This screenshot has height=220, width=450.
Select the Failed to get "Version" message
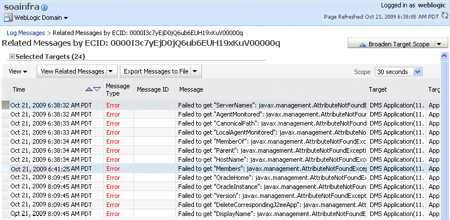tap(272, 196)
